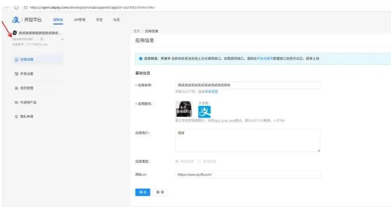The height and width of the screenshot is (207, 391).
Task: Click the Alipay logo in the header
Action: [16, 20]
